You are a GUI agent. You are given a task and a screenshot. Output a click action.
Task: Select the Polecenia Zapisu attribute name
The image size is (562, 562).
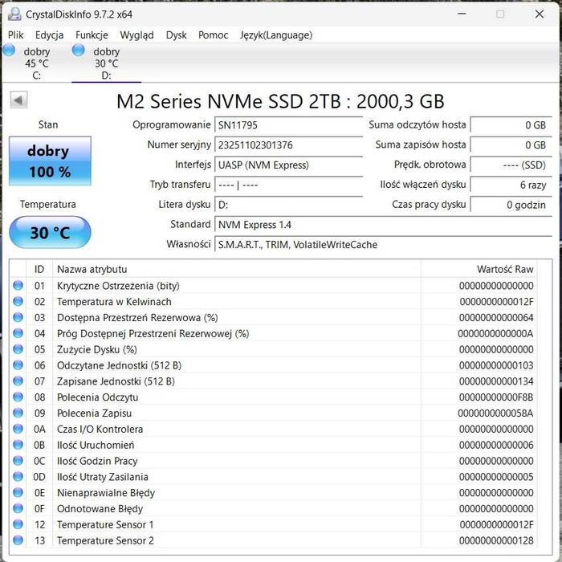[94, 413]
